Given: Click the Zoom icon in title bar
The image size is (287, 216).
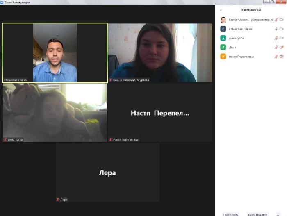Looking at the screenshot, I should (2, 2).
